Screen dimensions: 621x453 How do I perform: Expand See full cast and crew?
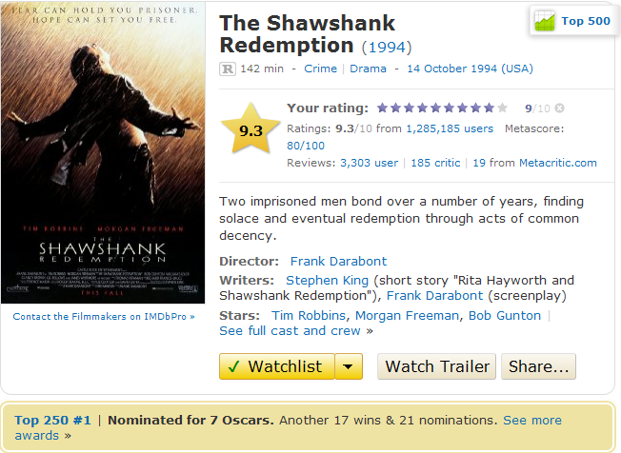(296, 331)
